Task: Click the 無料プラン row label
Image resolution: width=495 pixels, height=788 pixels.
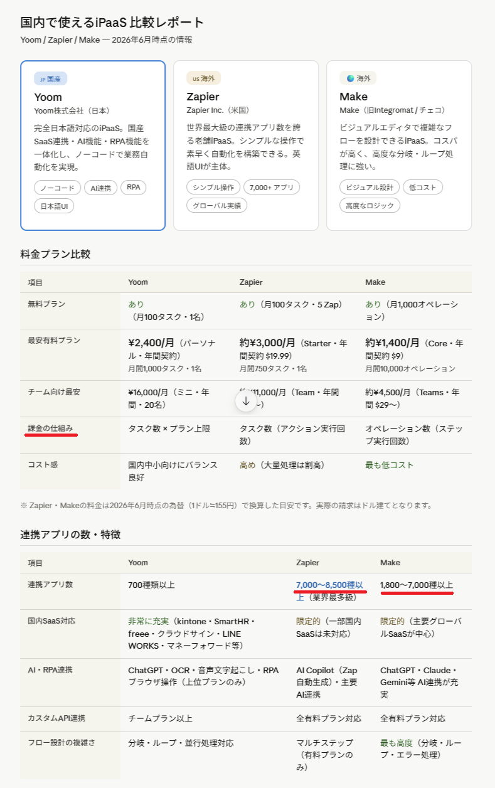Action: click(46, 304)
